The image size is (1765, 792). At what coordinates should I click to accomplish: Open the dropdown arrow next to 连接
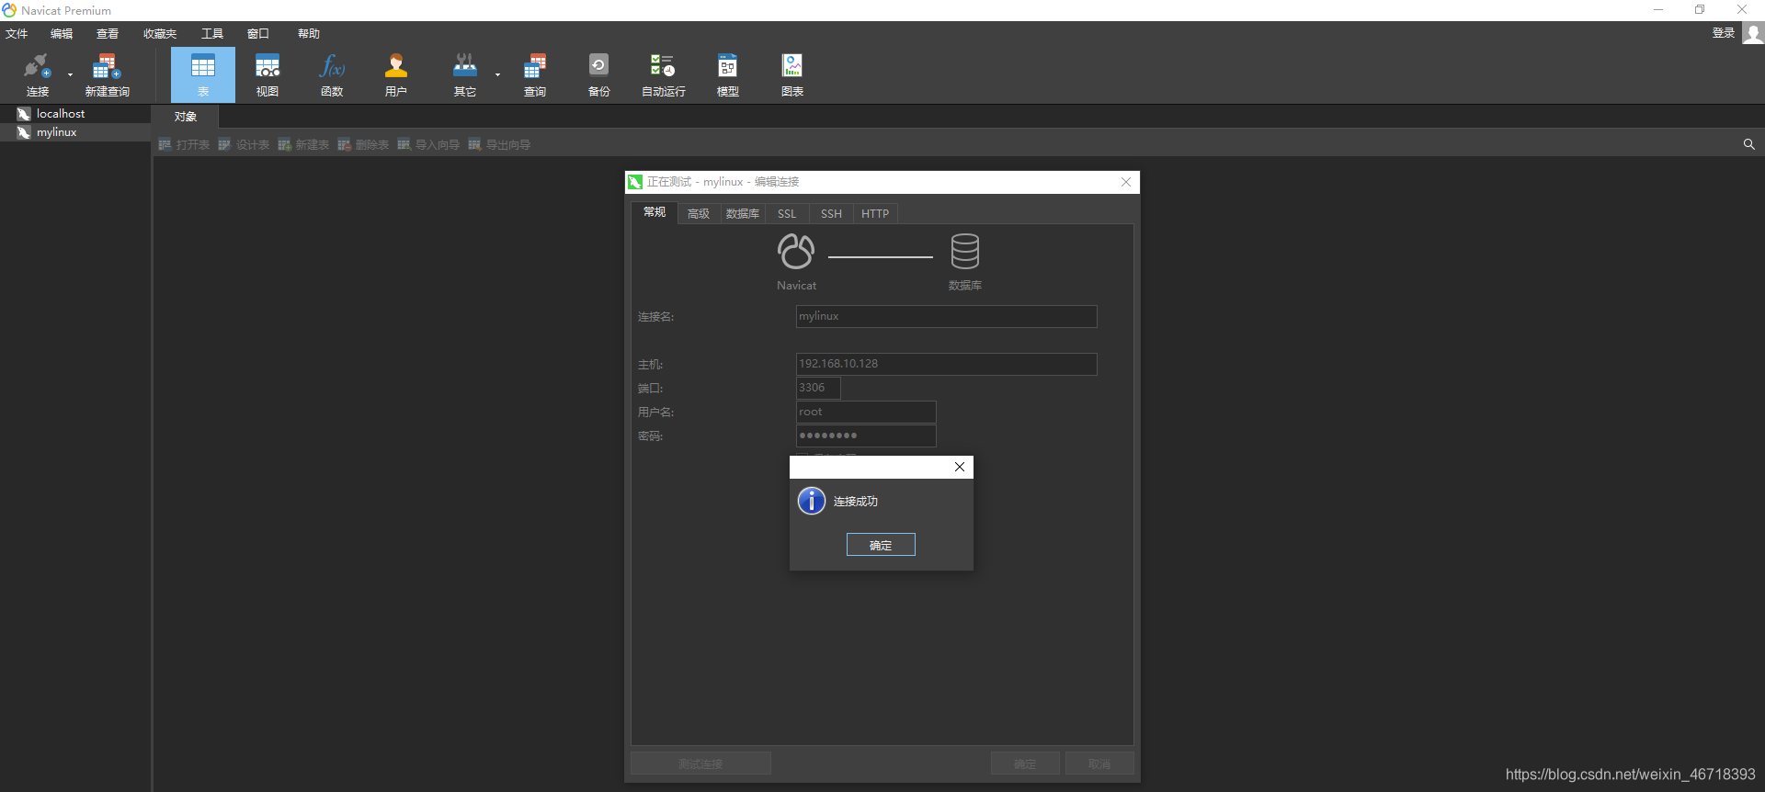point(70,74)
